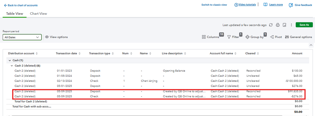Click the Give feedback pencil icon
Viewport: 315px width, 116px height.
[x=290, y=5]
